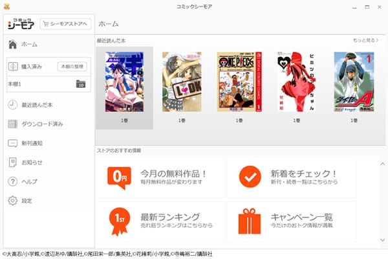Click the 設定 gear icon
The width and height of the screenshot is (388, 259).
13,201
